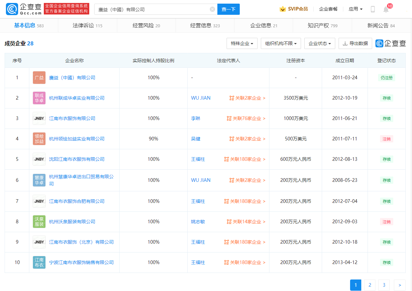Switch to the 经营风险 tab
This screenshot has width=412, height=291.
coord(146,26)
